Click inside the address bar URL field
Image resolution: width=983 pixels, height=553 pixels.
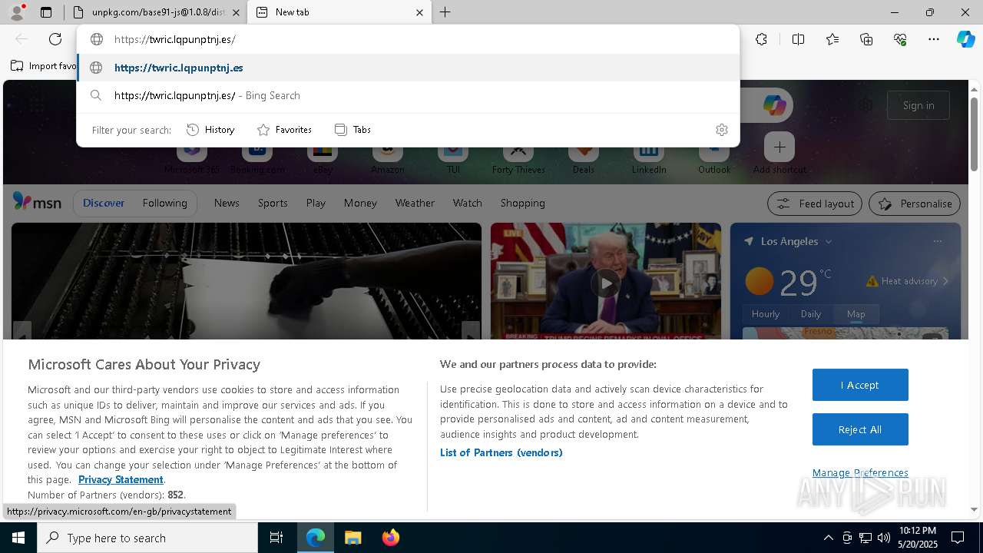coord(407,39)
